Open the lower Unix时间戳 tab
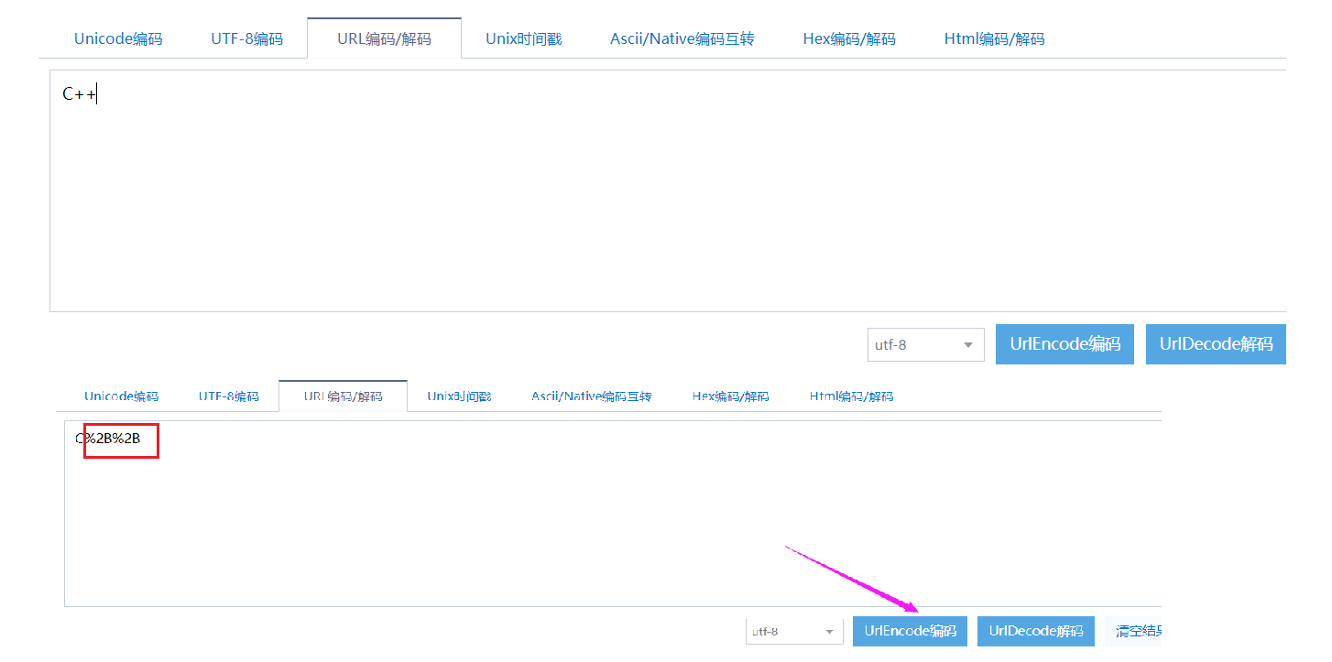1332x662 pixels. point(459,396)
